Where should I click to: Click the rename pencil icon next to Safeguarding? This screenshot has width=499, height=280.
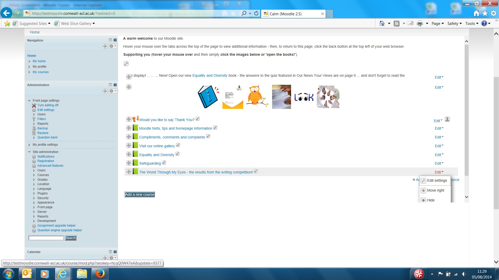164,163
